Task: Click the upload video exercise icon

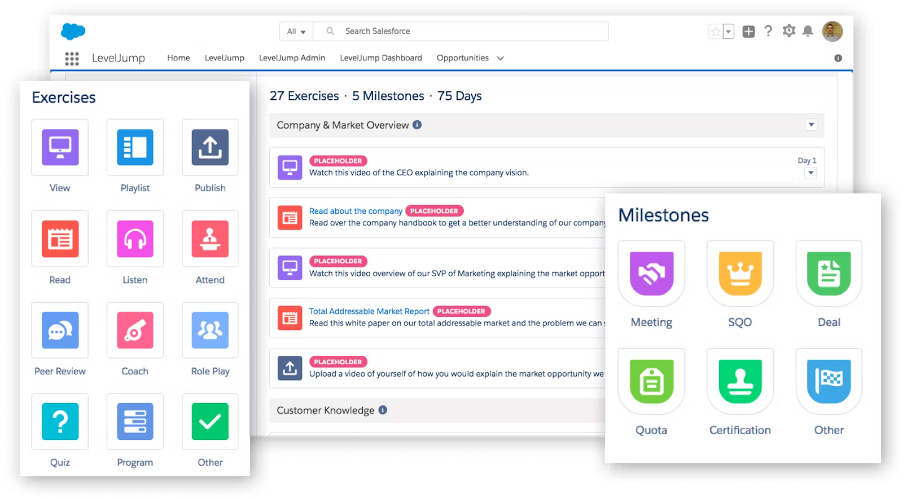Action: (x=290, y=368)
